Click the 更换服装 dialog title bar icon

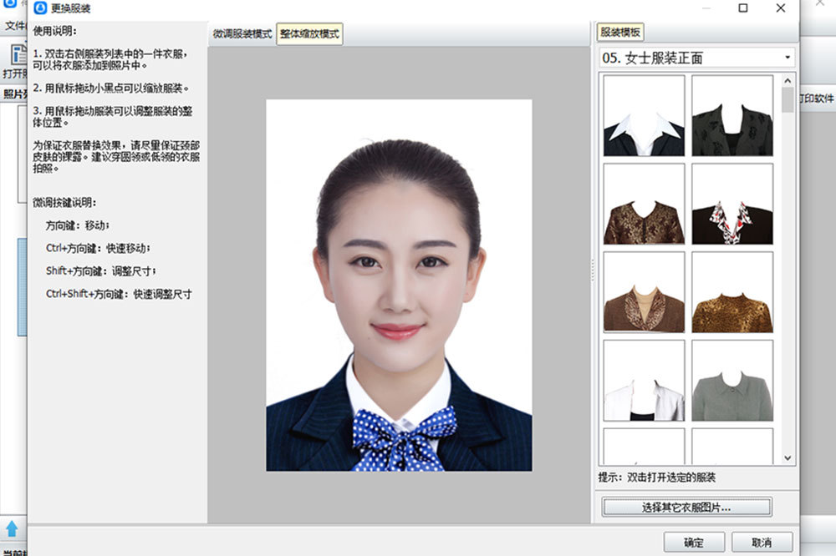tap(39, 8)
